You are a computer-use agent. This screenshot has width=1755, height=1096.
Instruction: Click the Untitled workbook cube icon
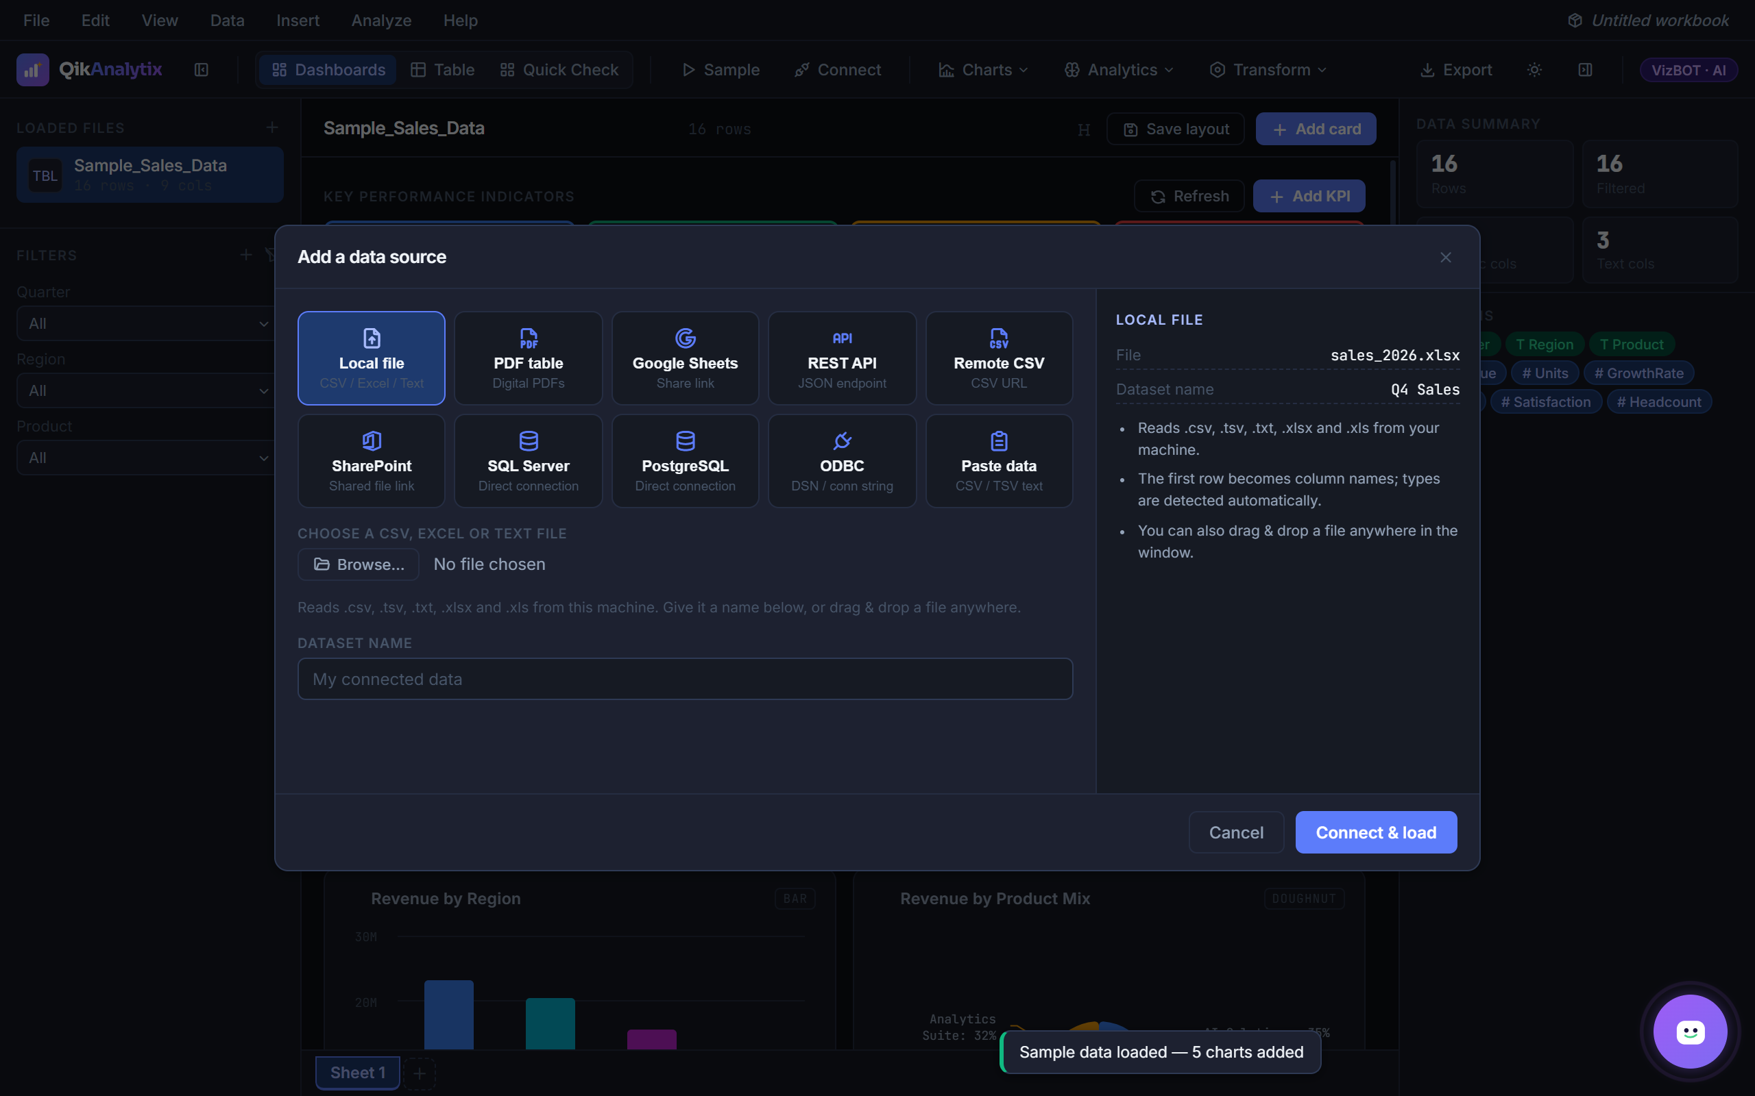click(1575, 21)
